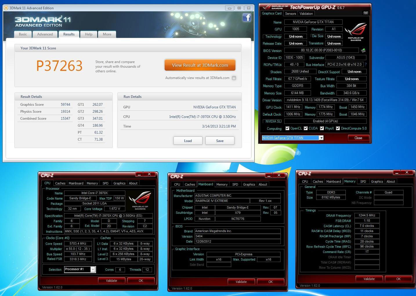Open Memory tab in CPU-Z Mainboard window
Screen dimensions: 416x296
pyautogui.click(x=222, y=184)
